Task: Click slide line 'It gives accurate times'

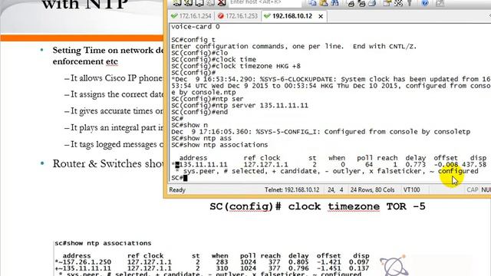Action: click(x=114, y=110)
